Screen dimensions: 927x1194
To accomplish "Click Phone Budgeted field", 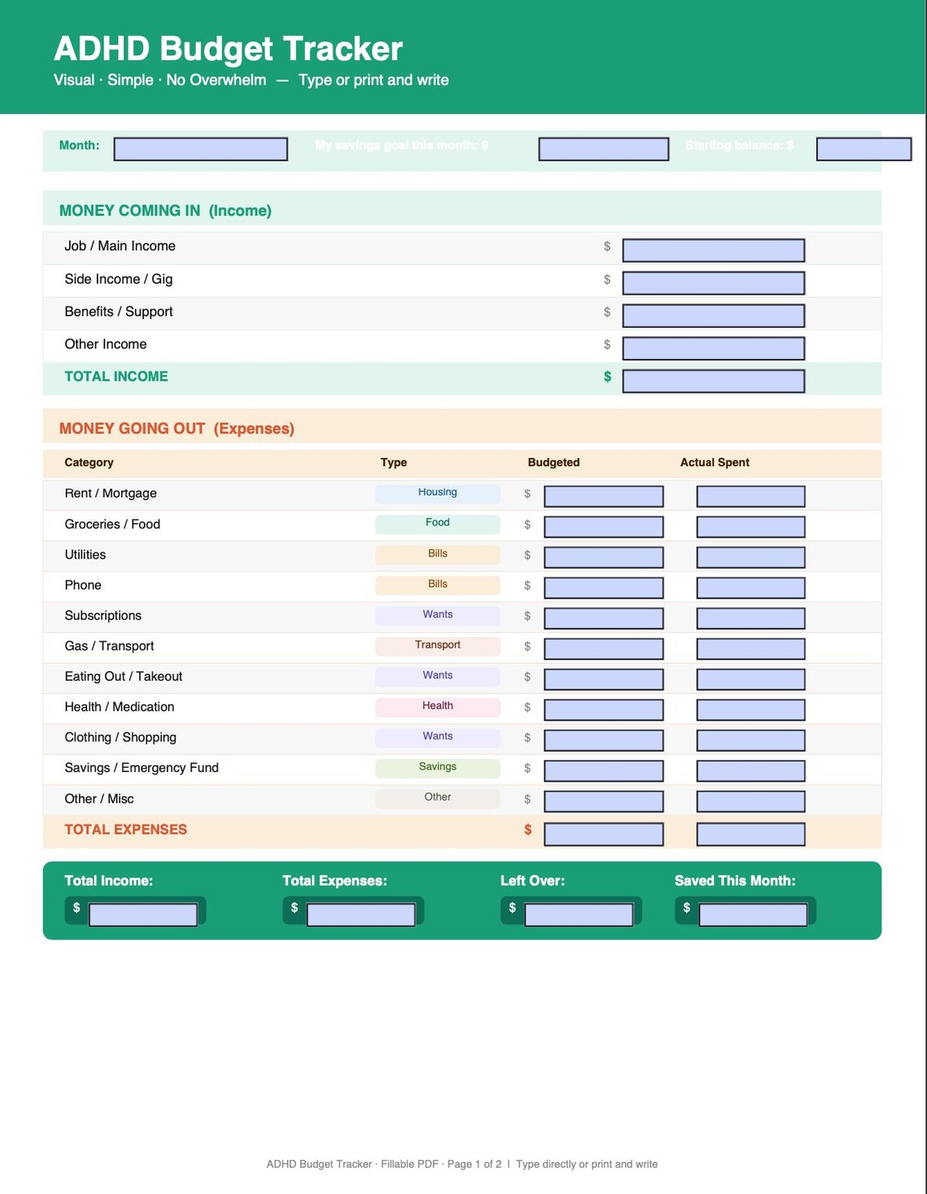I will [603, 588].
